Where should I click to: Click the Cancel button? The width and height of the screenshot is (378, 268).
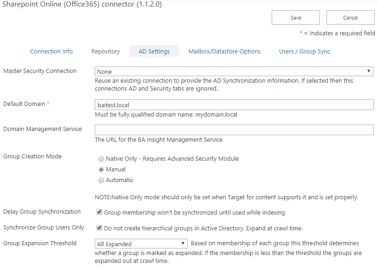pyautogui.click(x=350, y=18)
